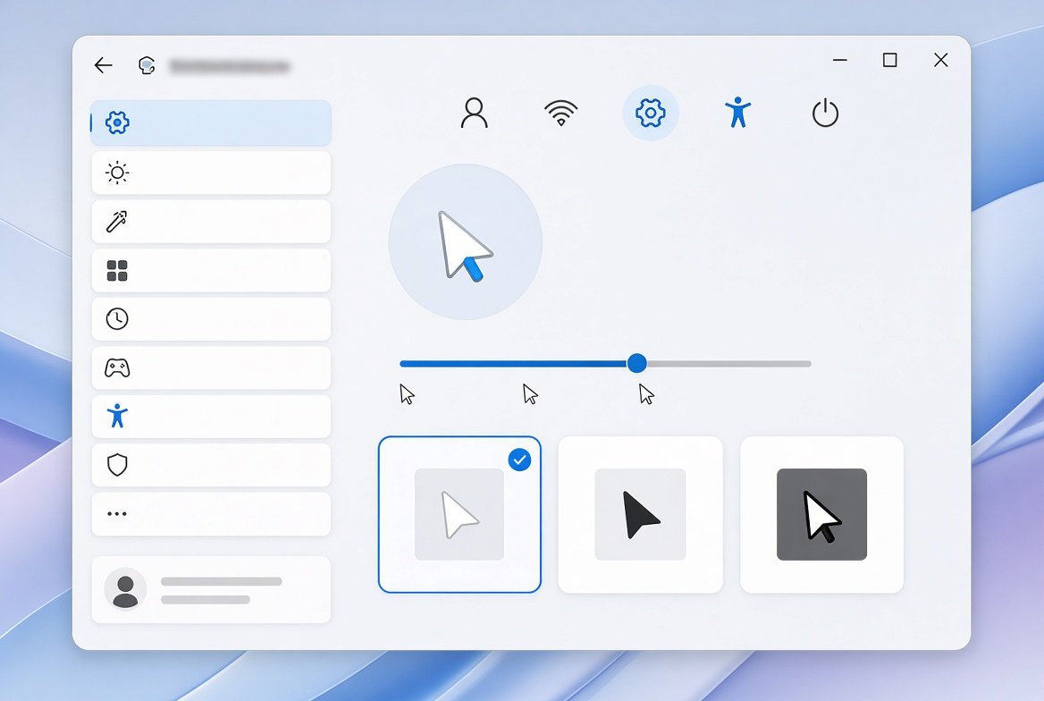Click the gray unfilled end of the size slider

[x=729, y=364]
